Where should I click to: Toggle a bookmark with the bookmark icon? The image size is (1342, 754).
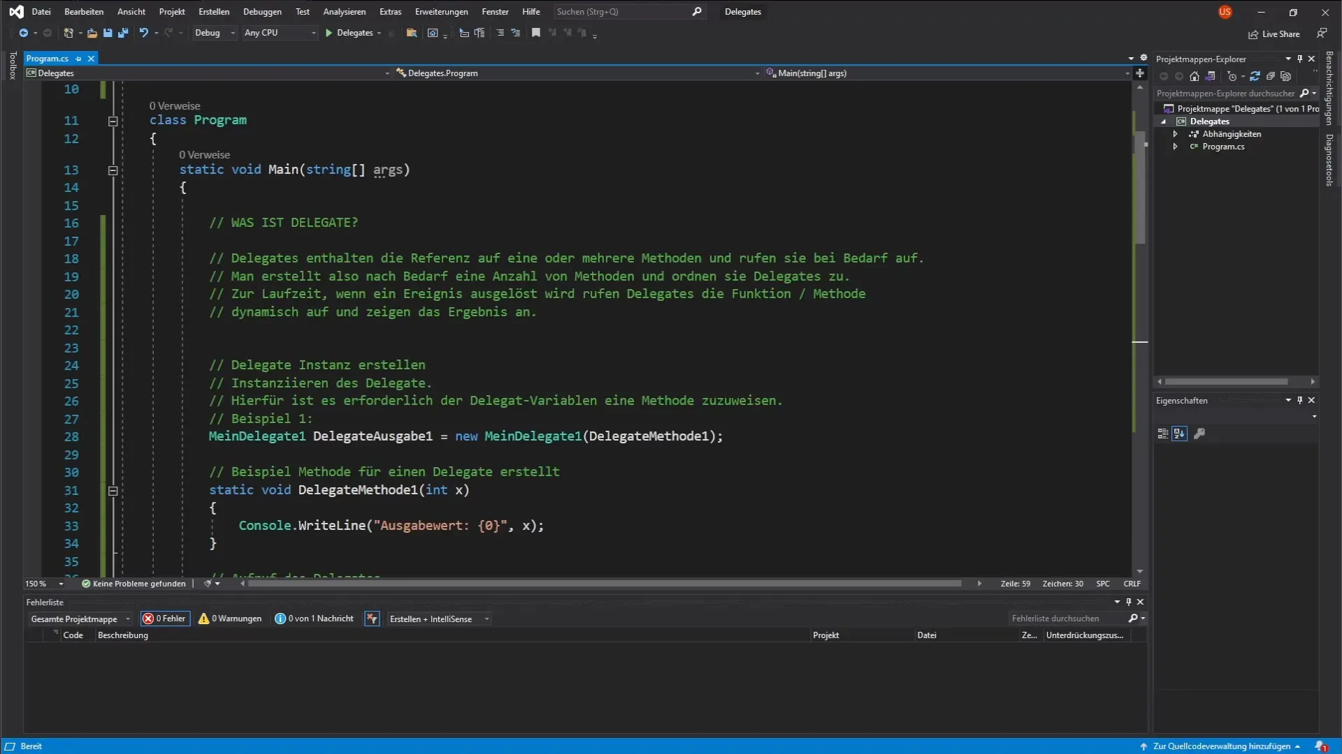536,33
